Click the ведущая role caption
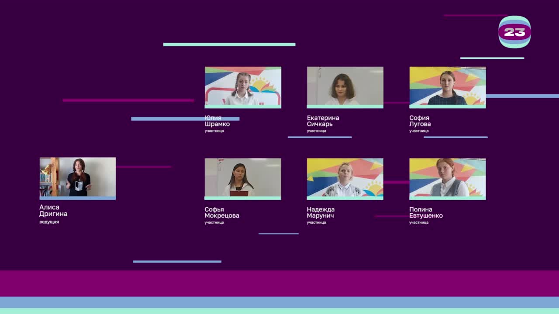The image size is (559, 314). coord(49,222)
